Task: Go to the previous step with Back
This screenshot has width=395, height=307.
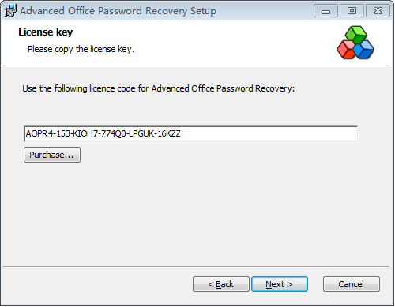Action: (221, 284)
